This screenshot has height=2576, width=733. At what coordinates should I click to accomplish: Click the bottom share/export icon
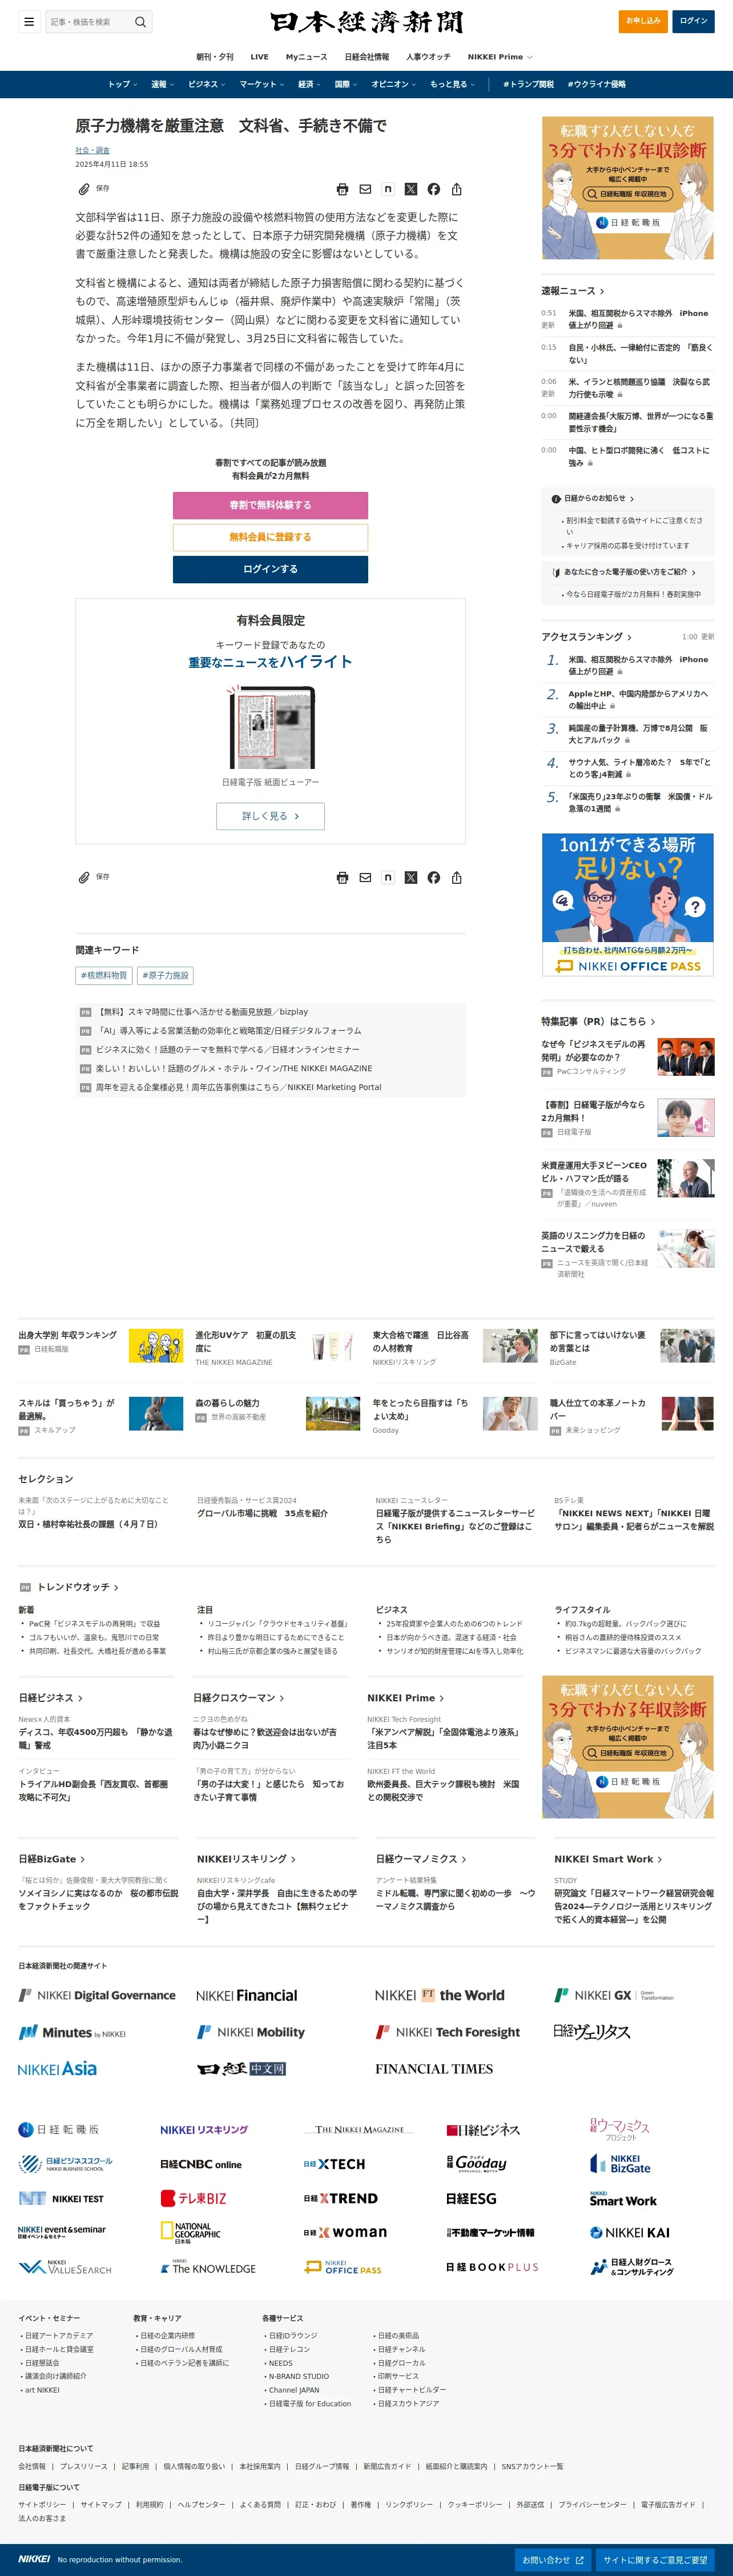pyautogui.click(x=456, y=878)
